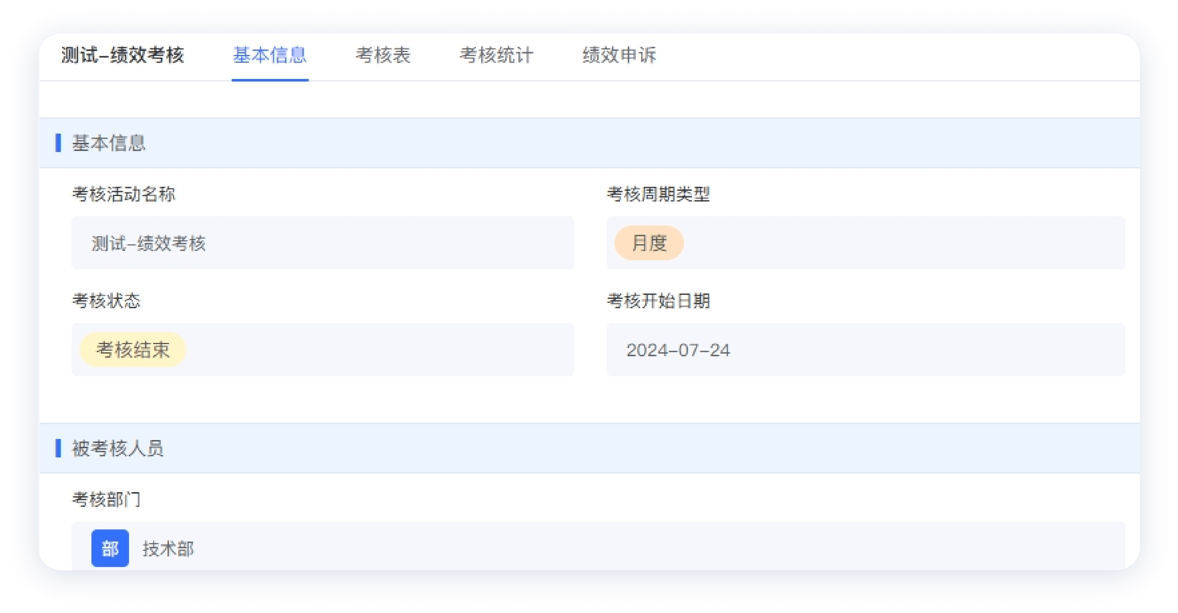Image resolution: width=1178 pixels, height=613 pixels.
Task: Click the 考核周期类型 label
Action: pos(658,194)
